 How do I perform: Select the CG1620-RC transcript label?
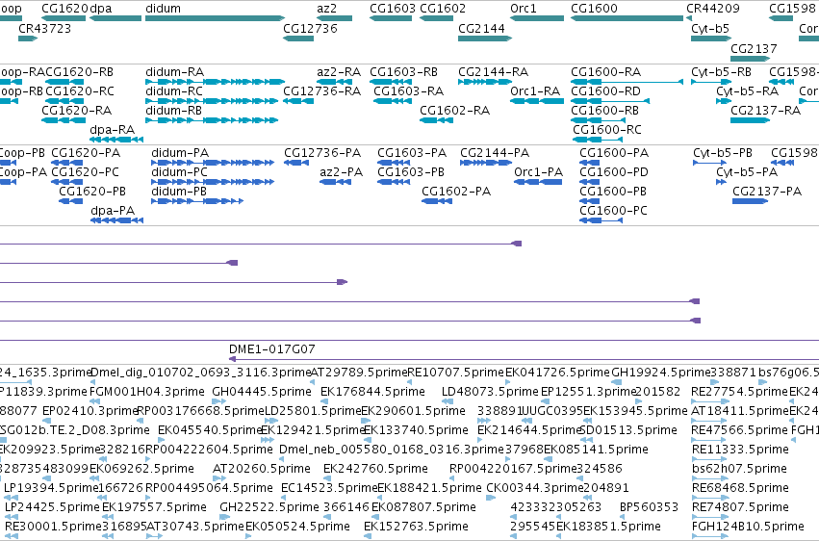pyautogui.click(x=79, y=90)
